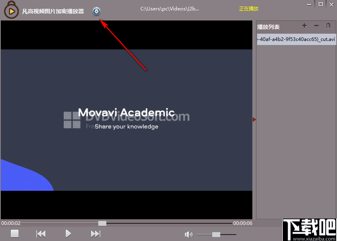Viewport: 337px width, 241px height.
Task: Collapse the playlist panel with red arrow
Action: point(254,119)
